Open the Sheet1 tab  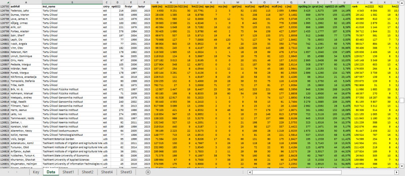pyautogui.click(x=68, y=172)
